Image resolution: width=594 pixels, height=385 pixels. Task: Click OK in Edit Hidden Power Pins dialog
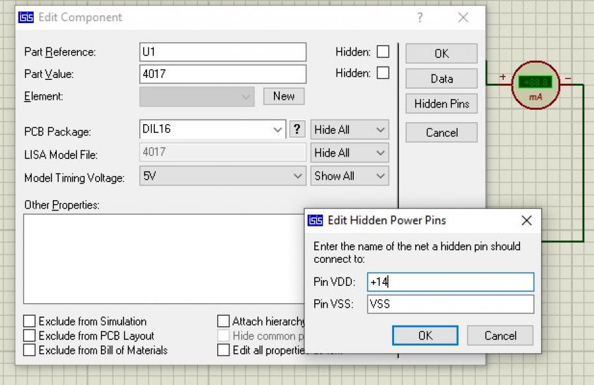pos(425,335)
